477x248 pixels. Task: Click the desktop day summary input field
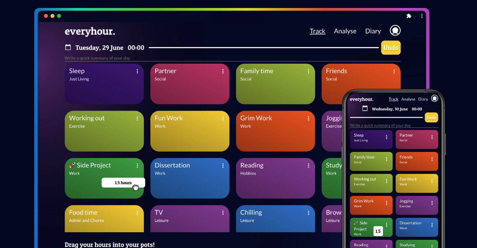point(233,58)
